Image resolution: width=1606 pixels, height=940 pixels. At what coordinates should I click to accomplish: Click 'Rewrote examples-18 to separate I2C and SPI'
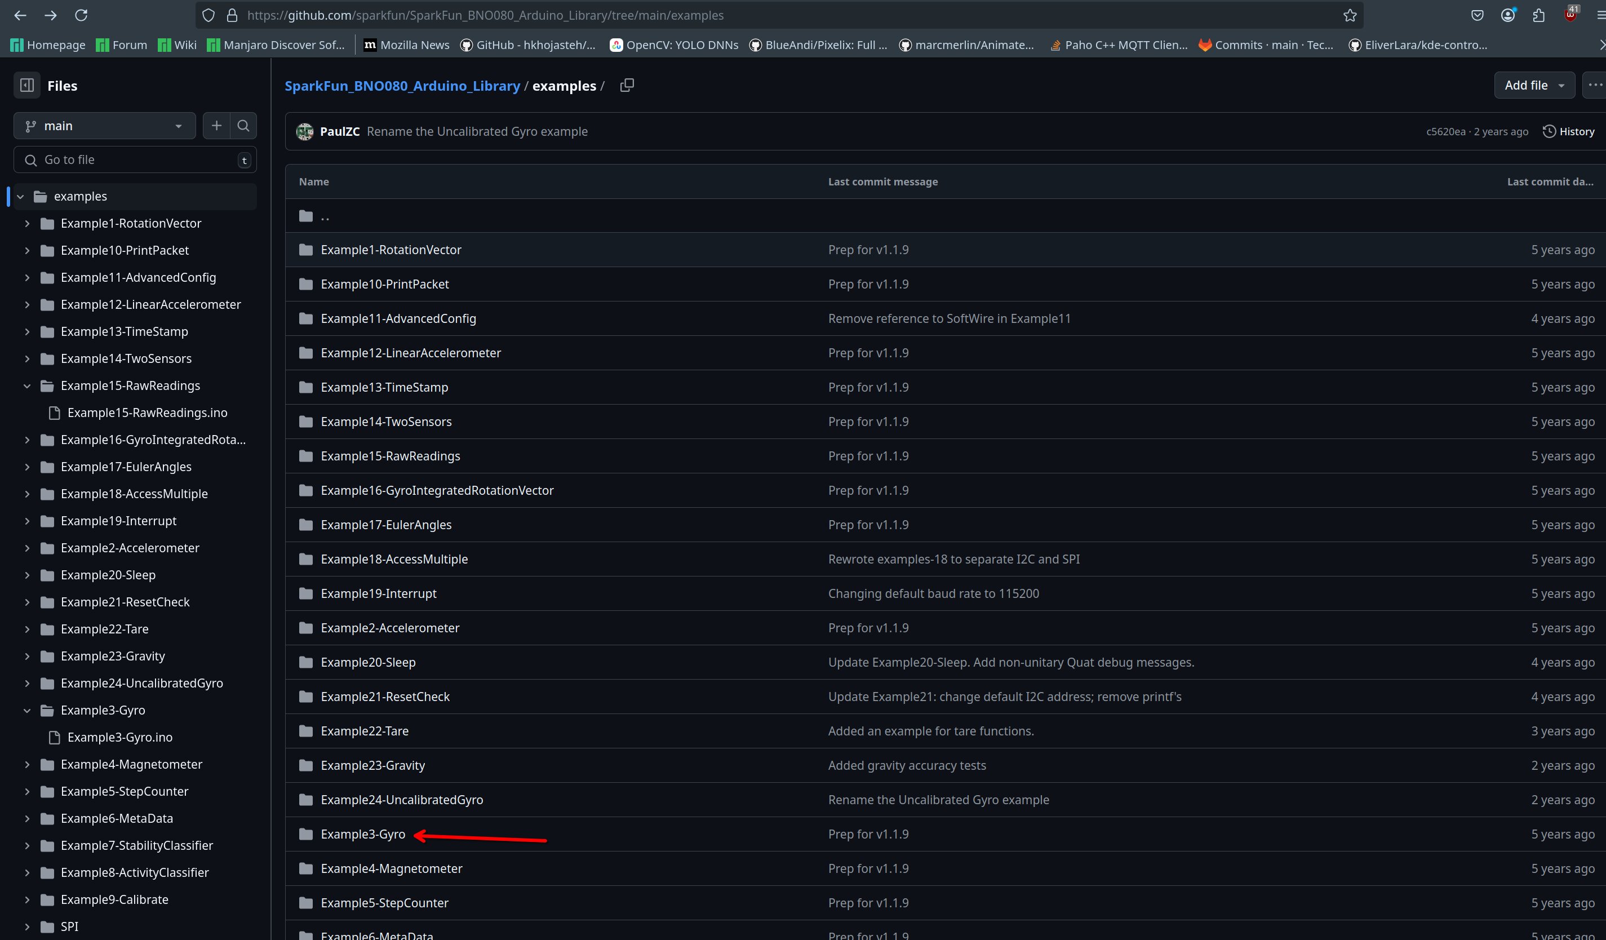coord(953,559)
